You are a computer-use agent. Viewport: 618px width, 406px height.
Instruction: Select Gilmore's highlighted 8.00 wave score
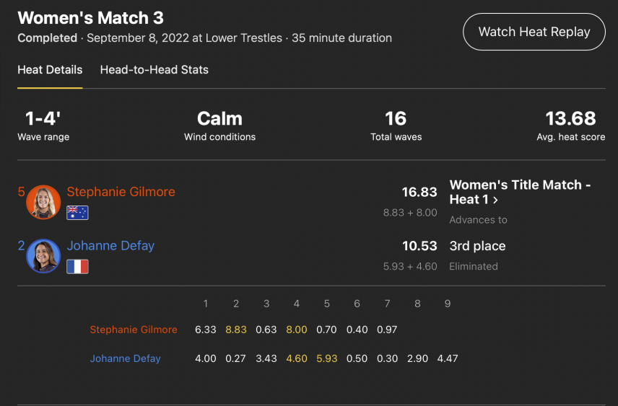click(x=297, y=330)
